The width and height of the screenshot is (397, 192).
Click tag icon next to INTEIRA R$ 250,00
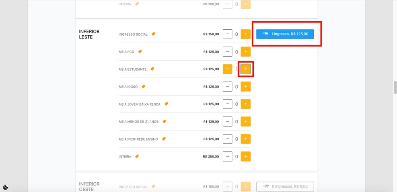pos(137,156)
